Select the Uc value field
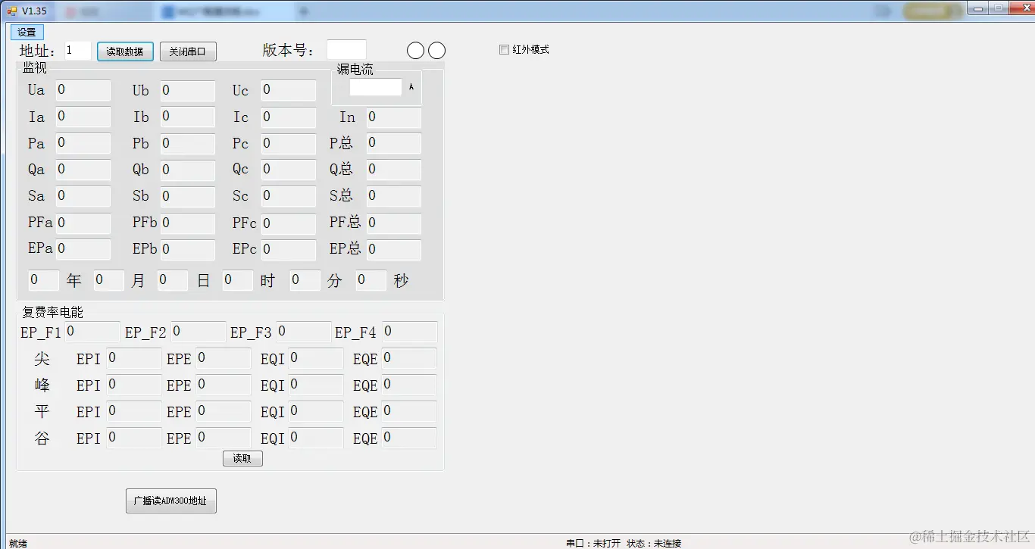1035x549 pixels. [289, 91]
